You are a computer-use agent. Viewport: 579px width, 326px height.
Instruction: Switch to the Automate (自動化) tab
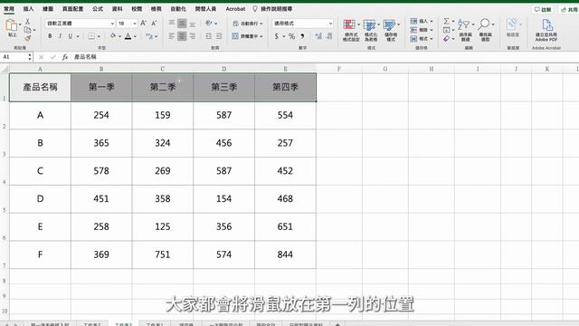pos(178,9)
